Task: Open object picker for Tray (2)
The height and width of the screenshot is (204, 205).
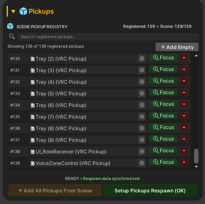Action: (x=142, y=58)
